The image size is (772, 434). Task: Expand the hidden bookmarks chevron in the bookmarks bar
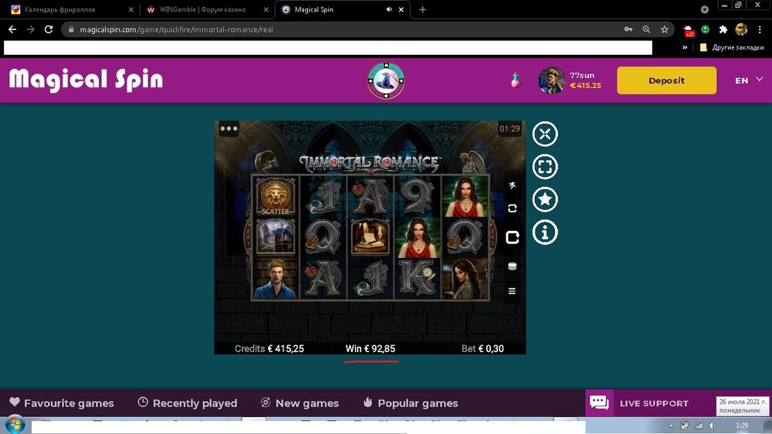(685, 48)
